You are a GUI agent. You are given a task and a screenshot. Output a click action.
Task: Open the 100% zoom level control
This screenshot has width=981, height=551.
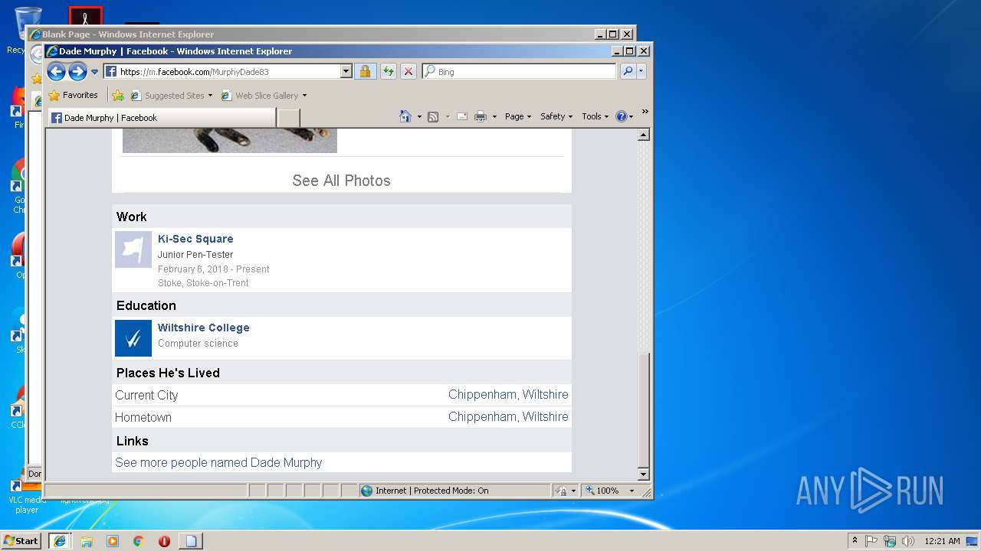pyautogui.click(x=610, y=491)
